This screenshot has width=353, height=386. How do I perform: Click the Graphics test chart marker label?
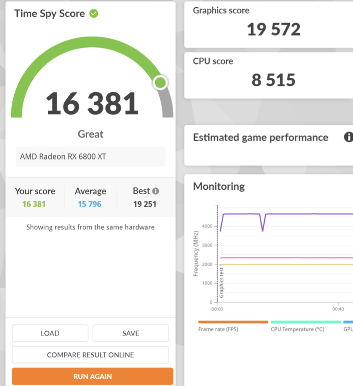click(x=221, y=283)
